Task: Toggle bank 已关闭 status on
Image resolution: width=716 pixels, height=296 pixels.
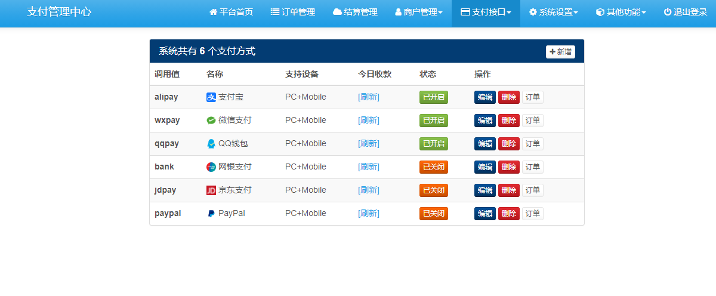Action: pyautogui.click(x=433, y=167)
